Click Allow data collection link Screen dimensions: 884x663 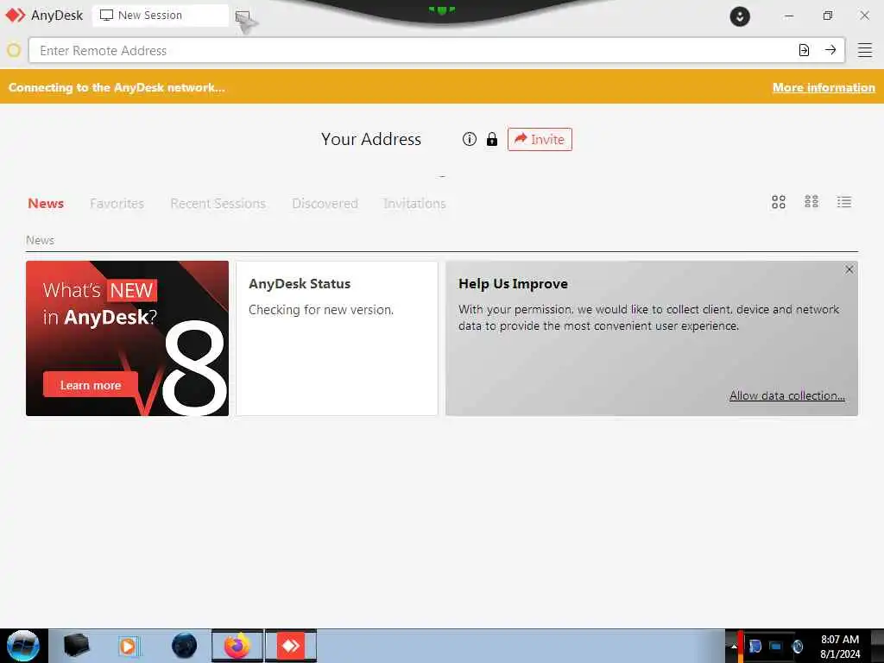[x=787, y=395]
